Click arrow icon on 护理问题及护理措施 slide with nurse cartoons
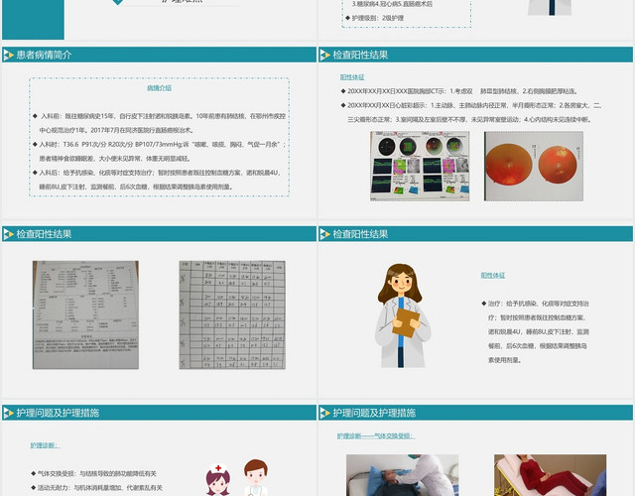Viewport: 635px width, 496px height. (9, 413)
